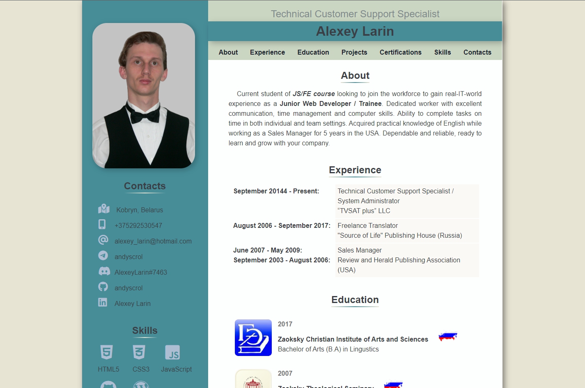Click the GitHub icon in Contacts
585x388 pixels.
pyautogui.click(x=103, y=287)
